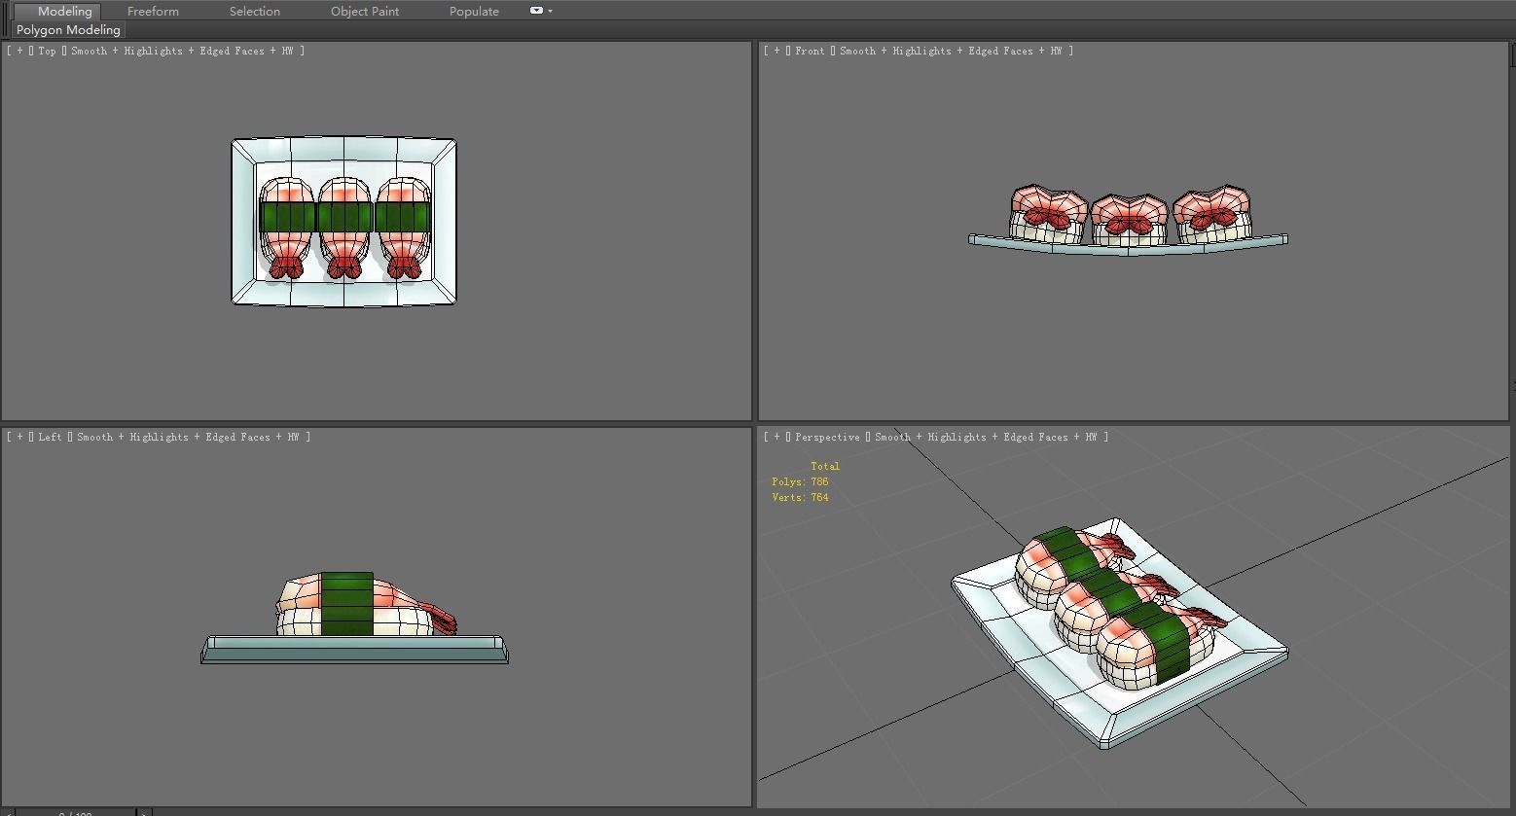The width and height of the screenshot is (1516, 816).
Task: Select the middle shrimp sushi in Top viewport
Action: tap(344, 228)
